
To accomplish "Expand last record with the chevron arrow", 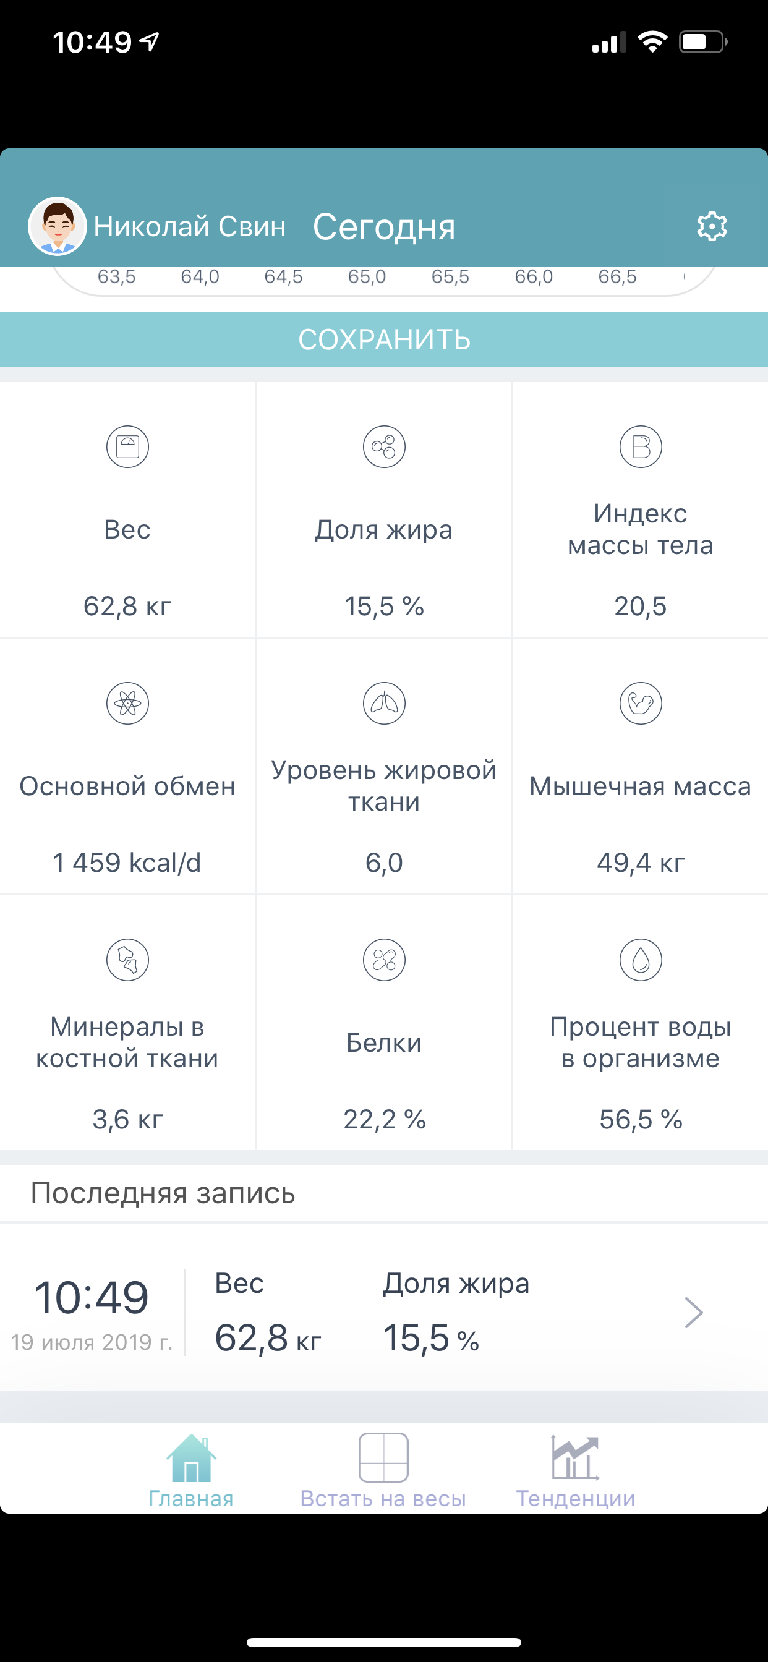I will click(x=693, y=1312).
